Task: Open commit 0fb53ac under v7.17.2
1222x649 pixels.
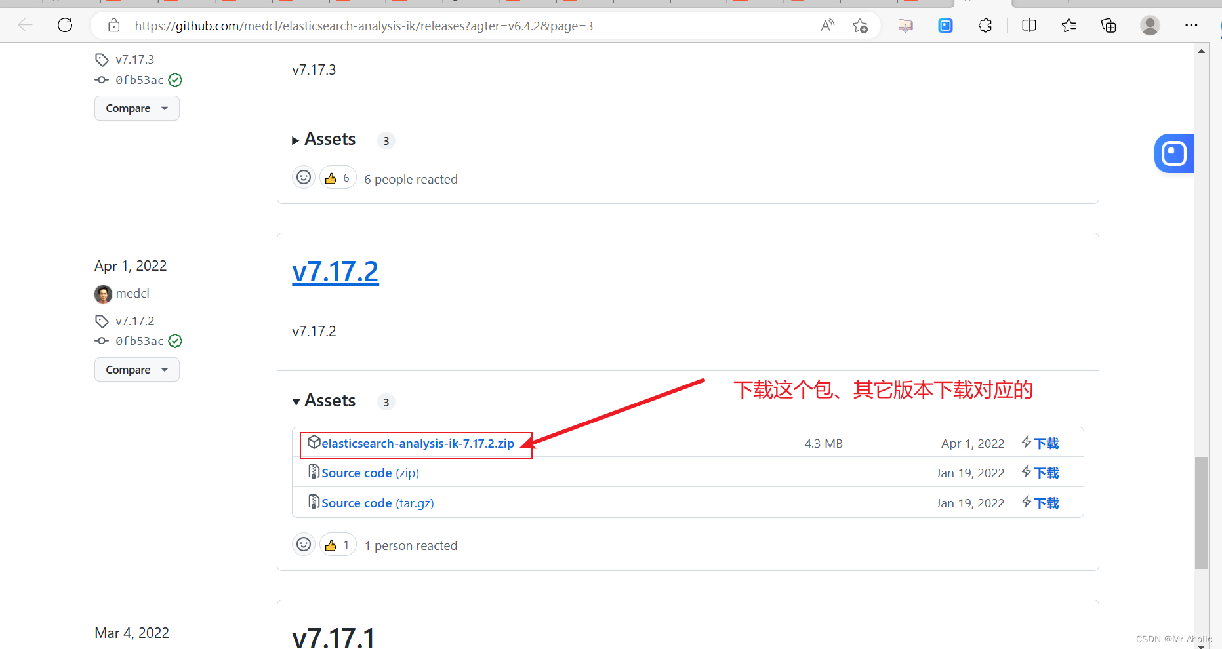Action: [139, 341]
